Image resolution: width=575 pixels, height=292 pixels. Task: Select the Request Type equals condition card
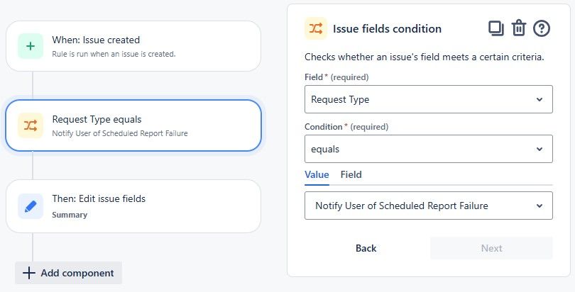click(133, 125)
